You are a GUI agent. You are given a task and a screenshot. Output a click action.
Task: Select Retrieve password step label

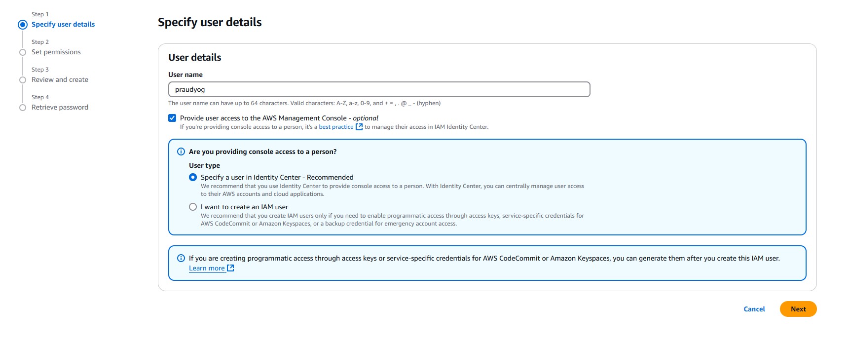coord(60,108)
